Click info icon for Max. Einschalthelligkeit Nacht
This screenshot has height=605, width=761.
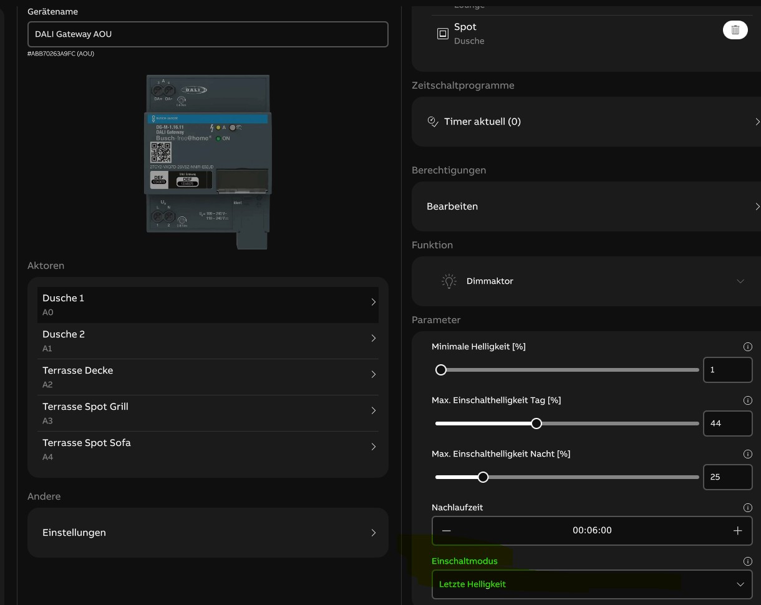[747, 454]
